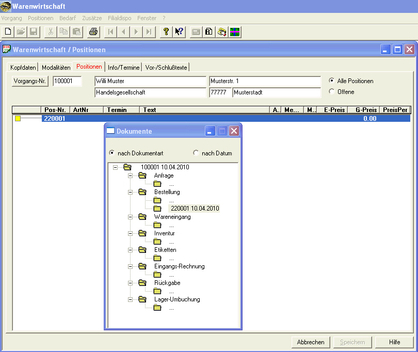
Task: Click the Paste clipboard toolbar icon
Action: click(76, 31)
